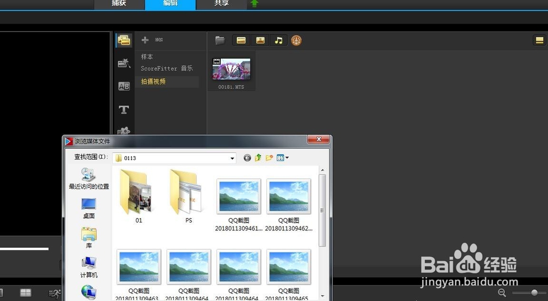Go to 最近访问的位置 in the places bar
This screenshot has height=301, width=548.
[89, 179]
